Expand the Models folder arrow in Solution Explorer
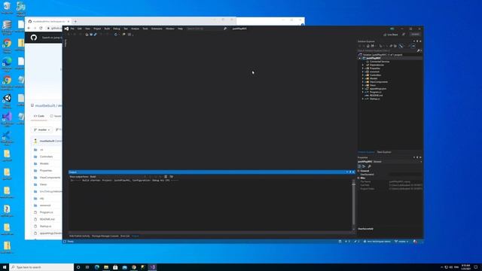The width and height of the screenshot is (482, 271). pos(363,78)
